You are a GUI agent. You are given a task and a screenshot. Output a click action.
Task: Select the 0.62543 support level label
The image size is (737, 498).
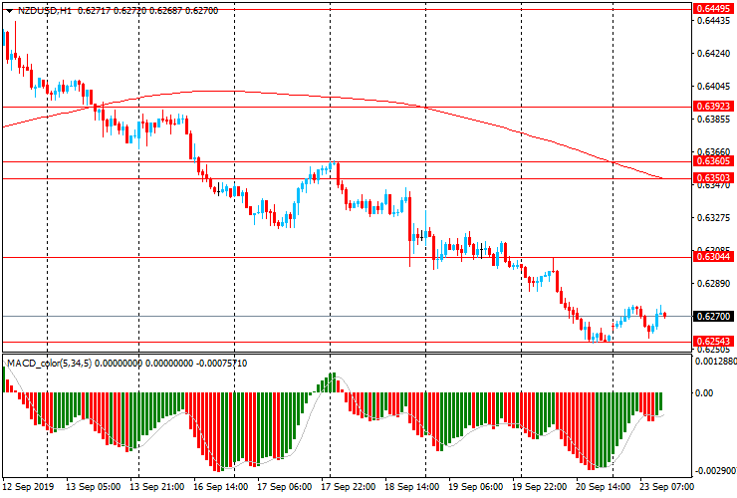click(713, 342)
